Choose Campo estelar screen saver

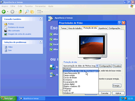point(81,75)
